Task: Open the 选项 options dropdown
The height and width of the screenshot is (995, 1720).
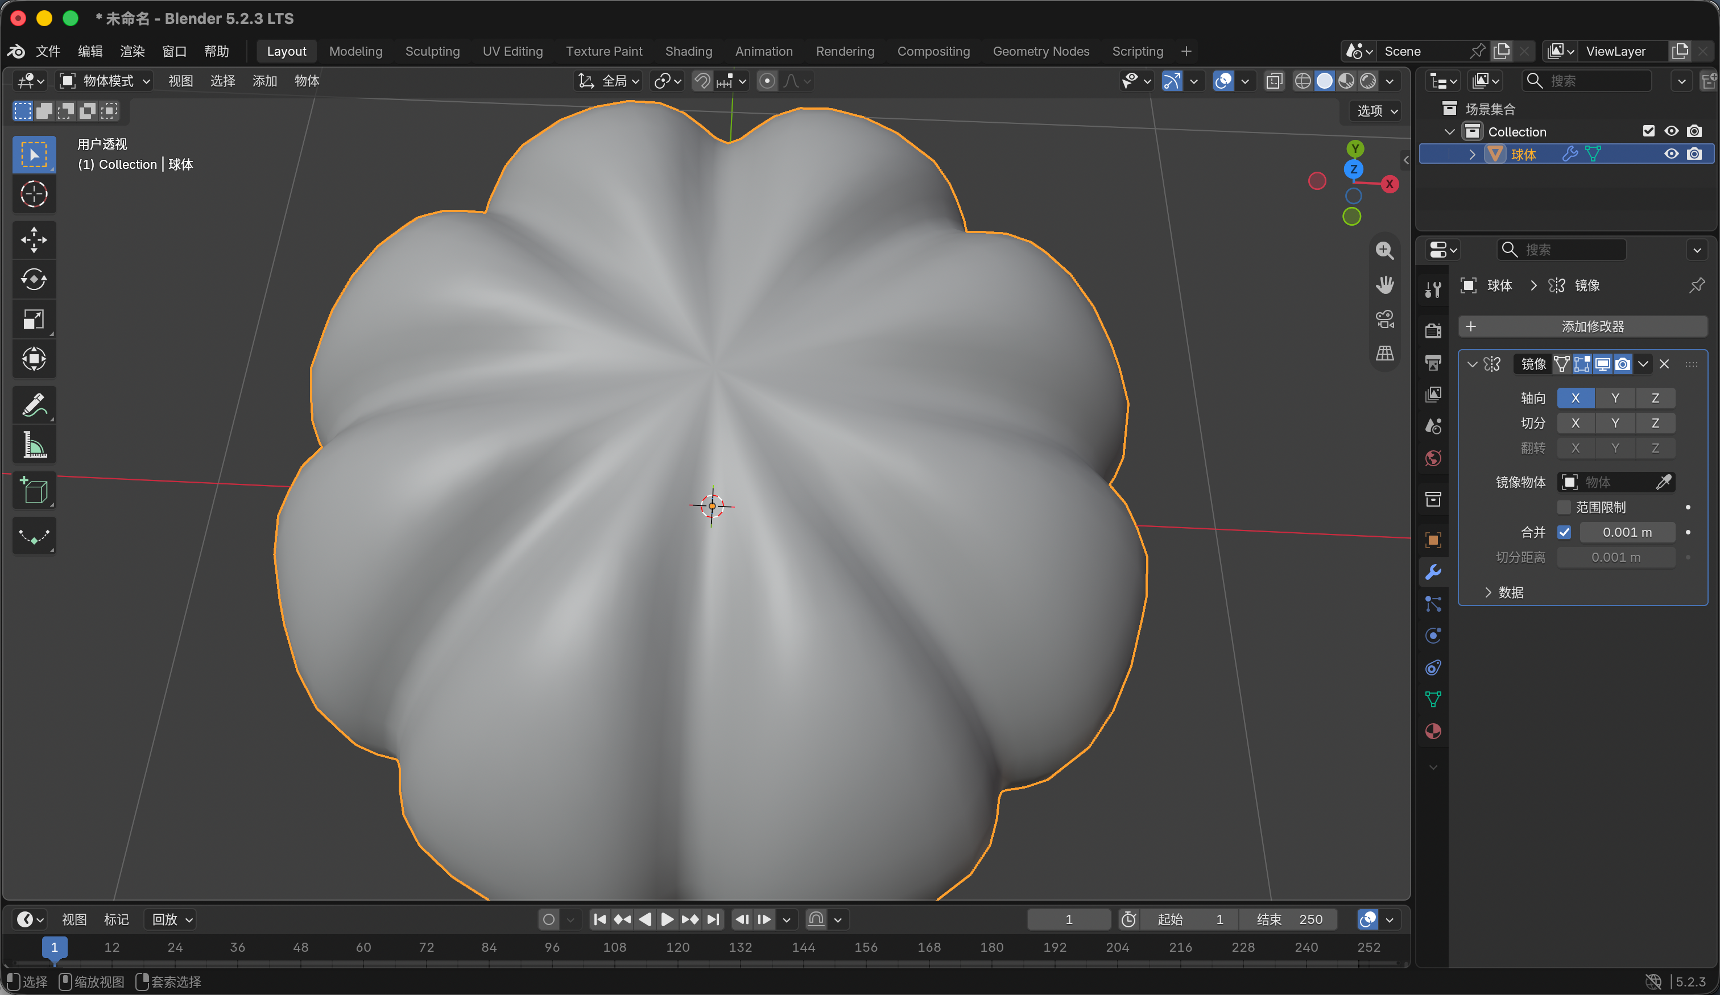Action: (x=1376, y=110)
